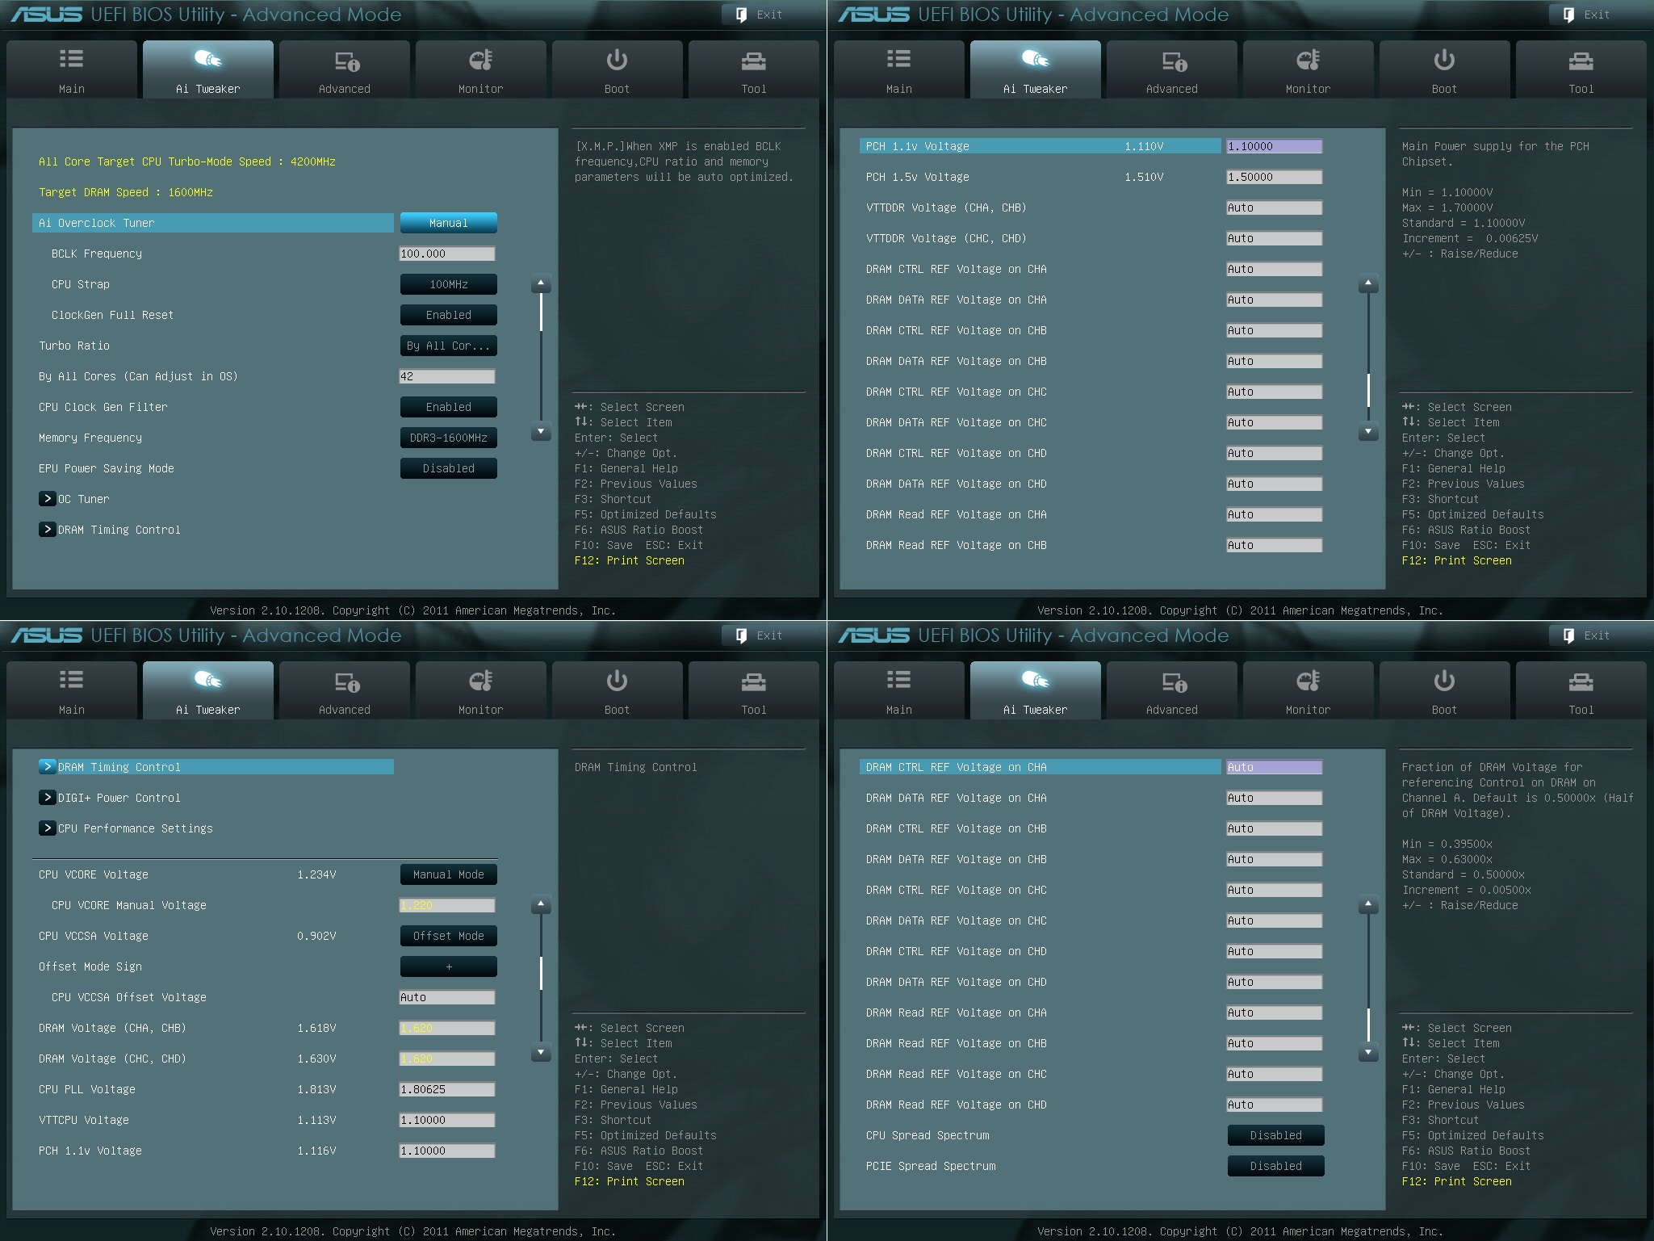Select the Ai Tweaker tab in the top-right panel
Image resolution: width=1654 pixels, height=1241 pixels.
(x=1036, y=70)
